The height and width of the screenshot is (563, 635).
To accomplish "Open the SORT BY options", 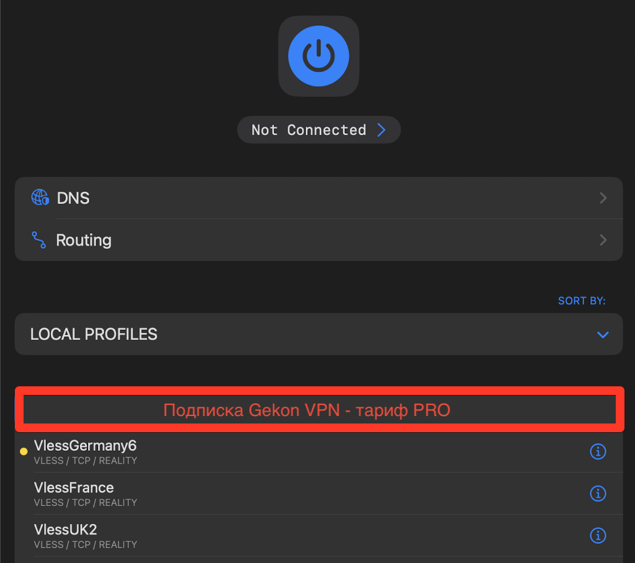I will 582,301.
